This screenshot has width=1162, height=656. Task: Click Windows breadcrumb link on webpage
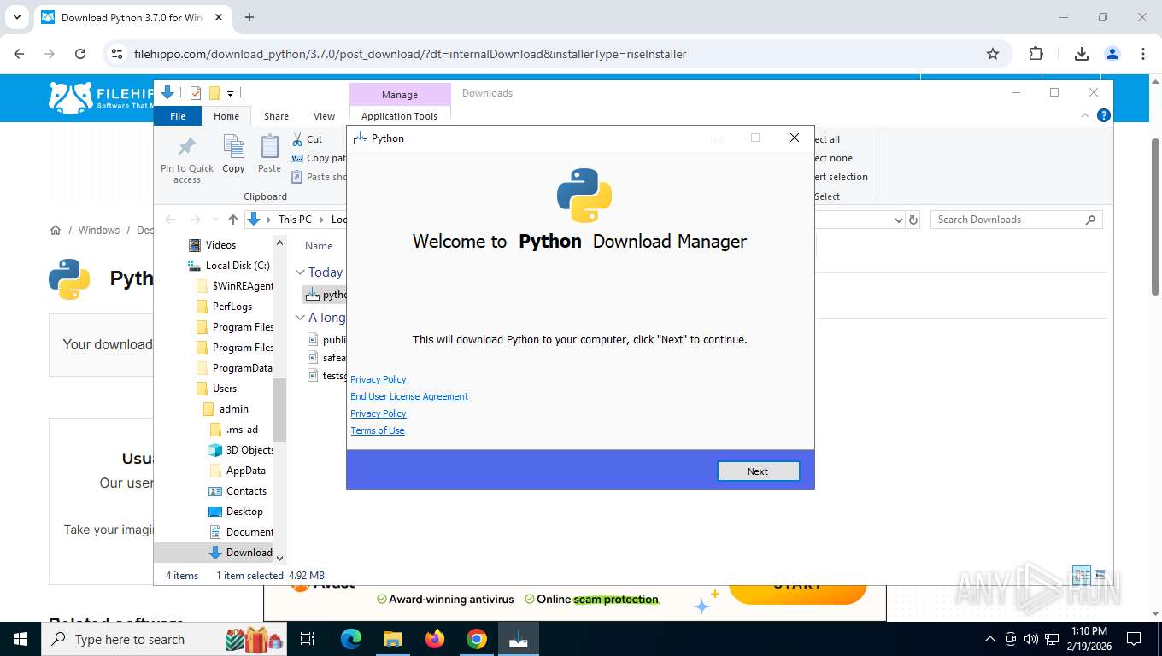[99, 231]
